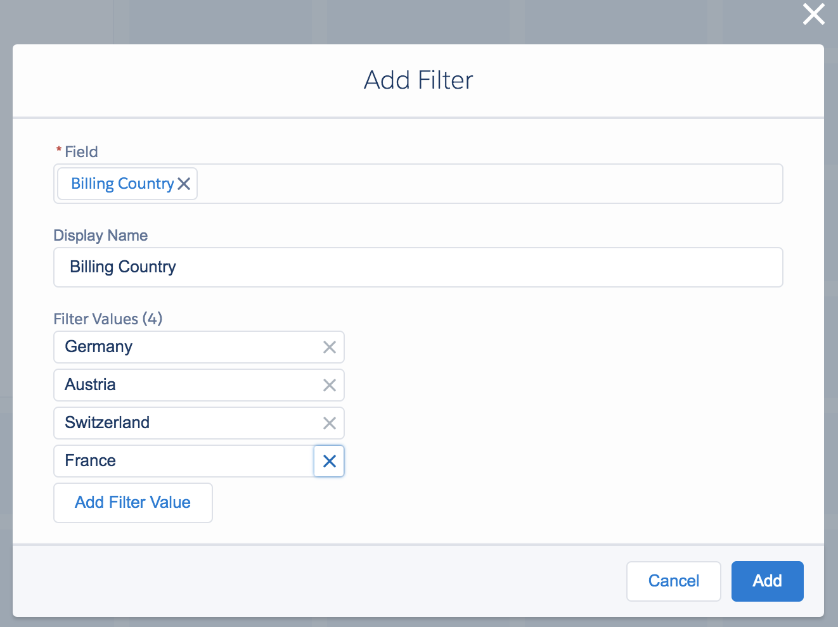Delete the Germany filter value
Image resolution: width=838 pixels, height=627 pixels.
pos(329,347)
